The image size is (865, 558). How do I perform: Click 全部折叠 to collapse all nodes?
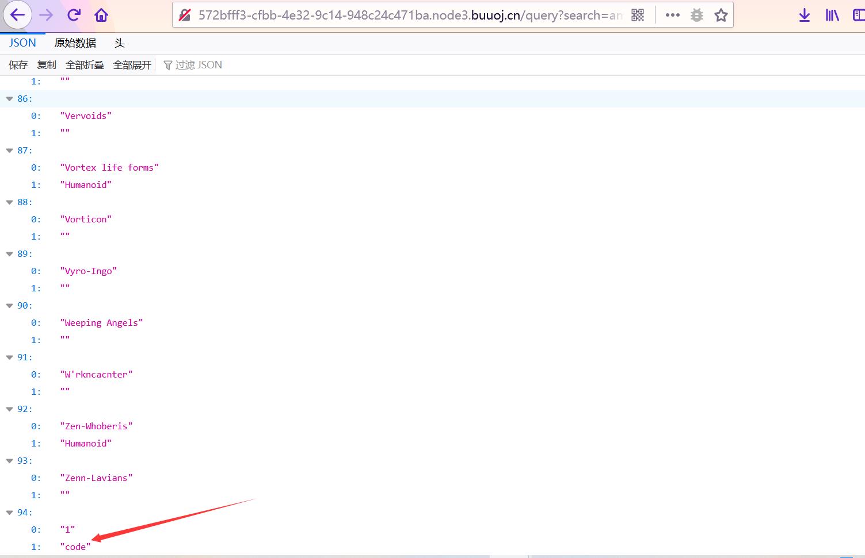click(x=85, y=65)
